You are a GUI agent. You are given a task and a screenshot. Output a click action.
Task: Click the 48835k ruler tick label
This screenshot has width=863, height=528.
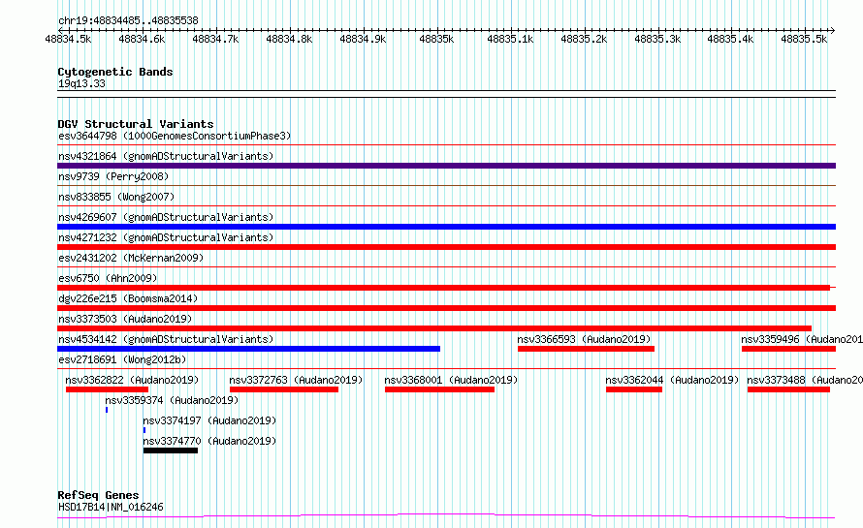436,39
